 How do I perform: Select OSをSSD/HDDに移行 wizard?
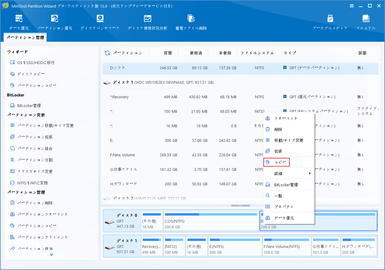32,63
